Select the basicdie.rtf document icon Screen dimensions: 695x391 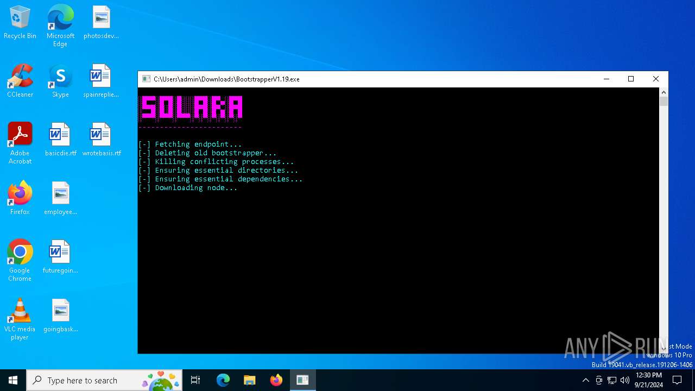click(60, 140)
